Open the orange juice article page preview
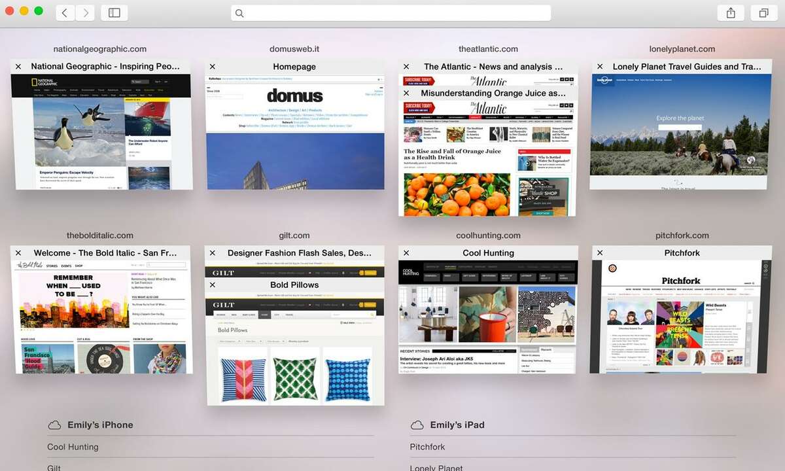The width and height of the screenshot is (785, 471). [487, 158]
